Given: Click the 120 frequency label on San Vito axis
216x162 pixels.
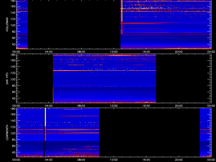Looking at the screenshot, I should tap(13, 73).
